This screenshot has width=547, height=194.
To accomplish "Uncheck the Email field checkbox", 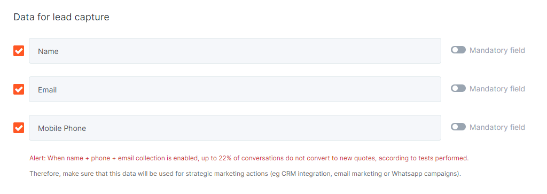I will pyautogui.click(x=19, y=89).
